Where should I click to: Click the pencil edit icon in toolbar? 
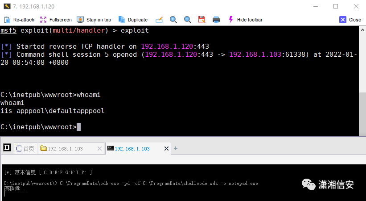(159, 20)
